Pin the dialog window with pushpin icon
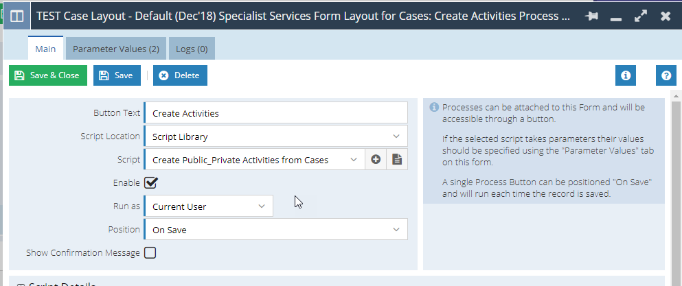This screenshot has height=286, width=682. pyautogui.click(x=591, y=16)
